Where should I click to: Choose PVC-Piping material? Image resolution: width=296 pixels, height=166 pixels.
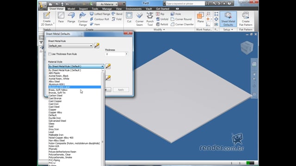tap(54, 160)
